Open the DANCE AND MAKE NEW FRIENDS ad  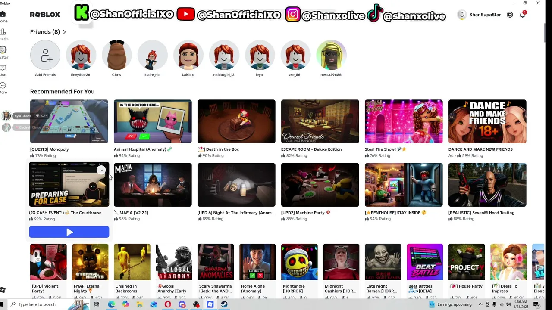[487, 121]
